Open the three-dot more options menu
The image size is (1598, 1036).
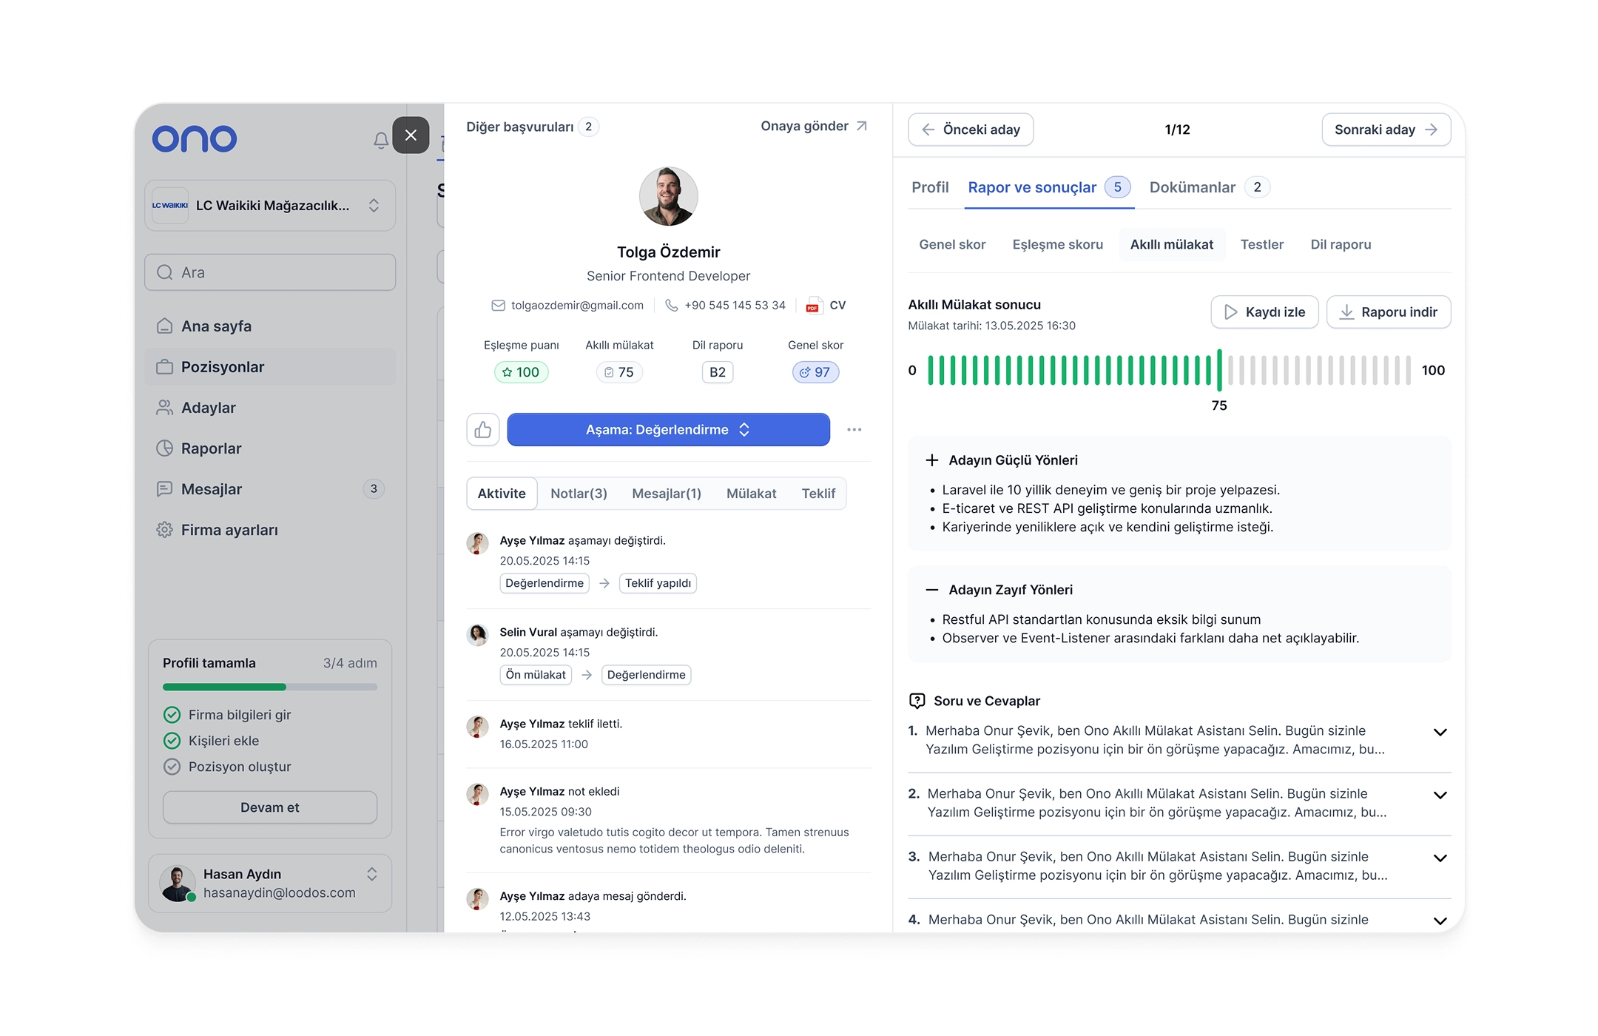point(854,430)
